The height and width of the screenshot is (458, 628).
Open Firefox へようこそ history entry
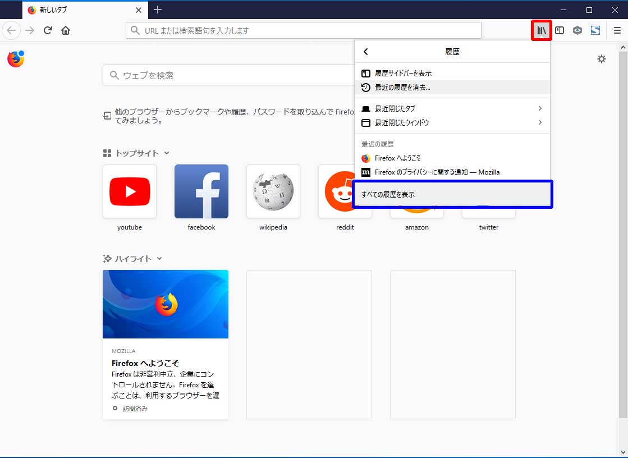(452, 158)
